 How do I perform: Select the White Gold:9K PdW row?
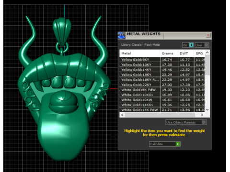[162, 90]
